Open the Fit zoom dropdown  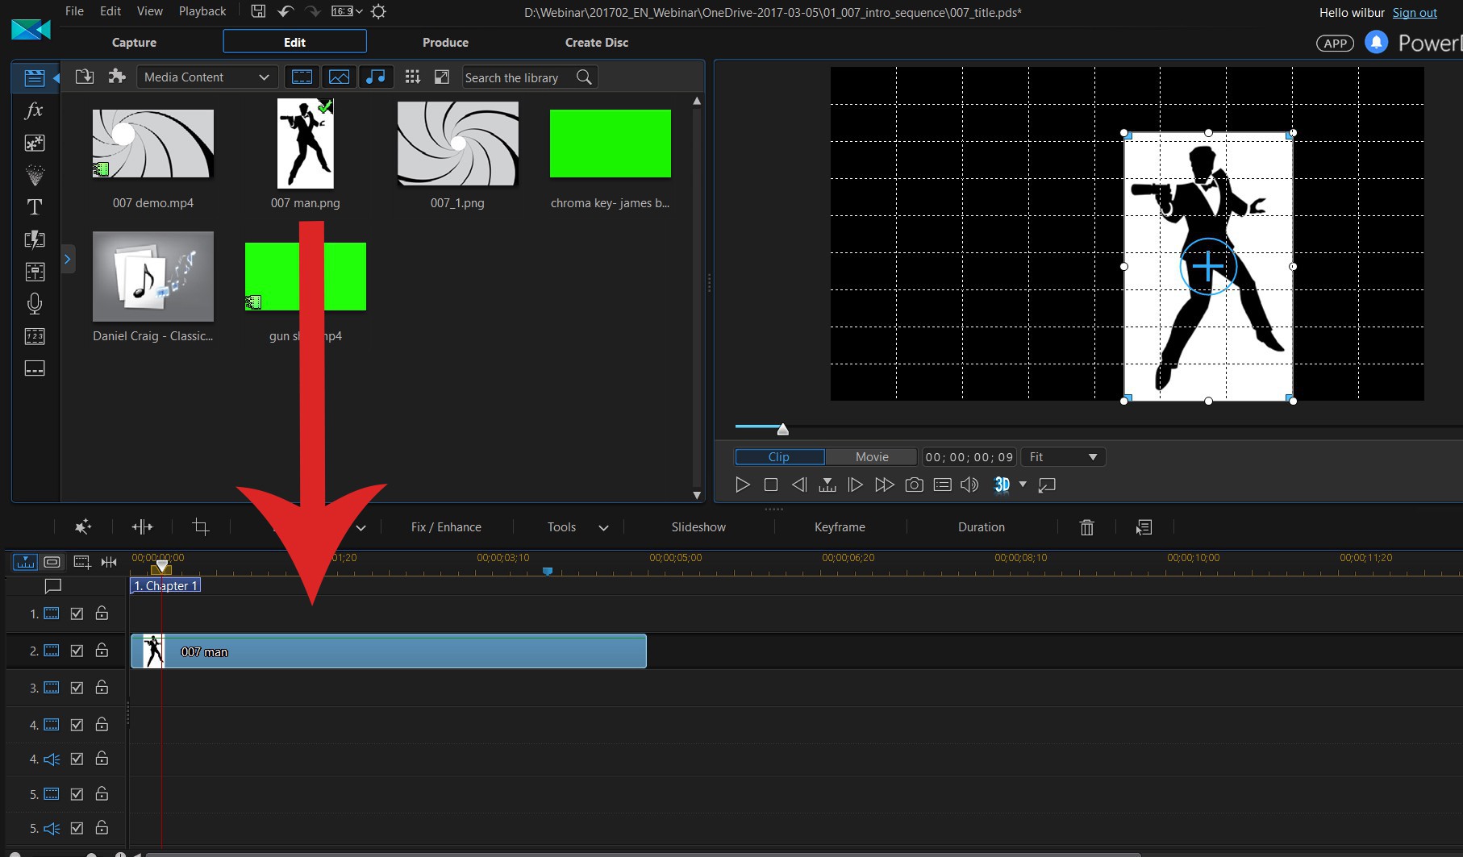[x=1063, y=457]
